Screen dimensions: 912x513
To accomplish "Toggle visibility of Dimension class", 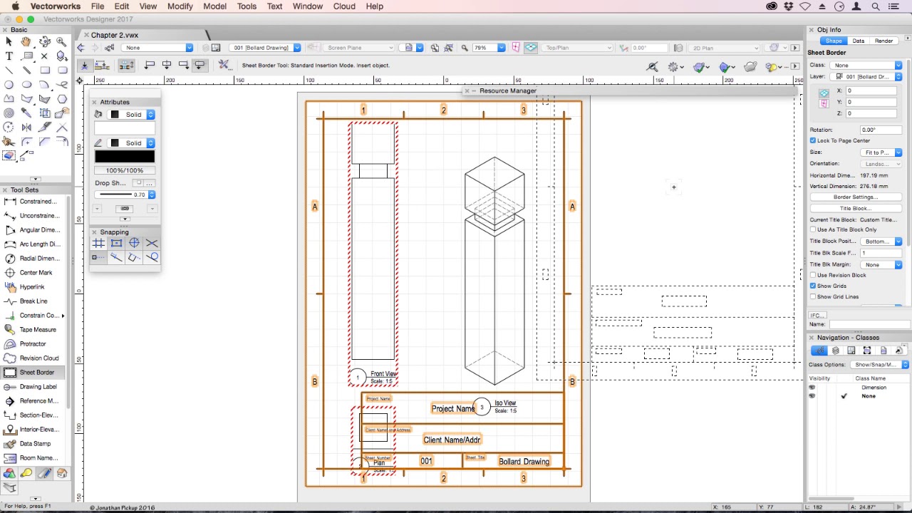I will coord(812,388).
